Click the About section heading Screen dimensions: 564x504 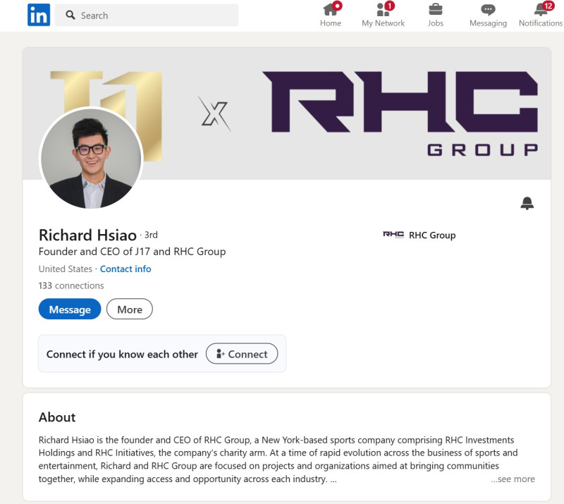click(57, 417)
